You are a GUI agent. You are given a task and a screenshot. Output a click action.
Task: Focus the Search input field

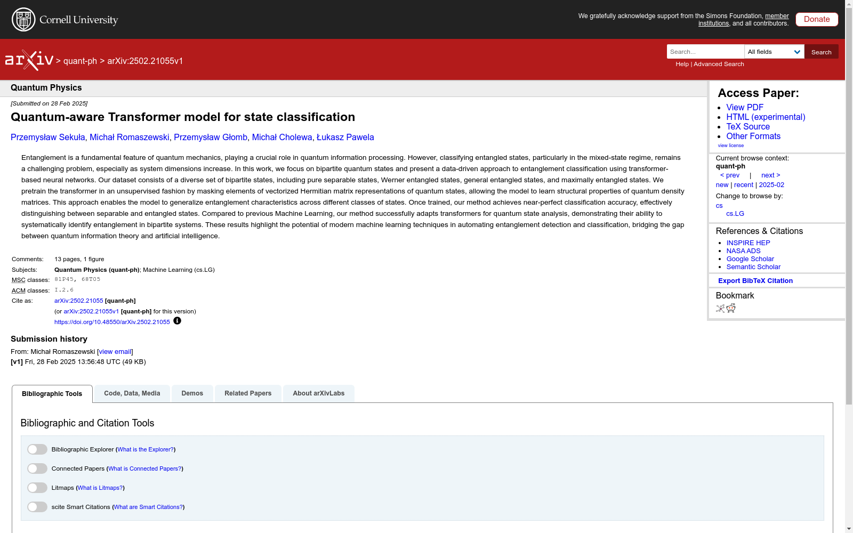pyautogui.click(x=705, y=52)
